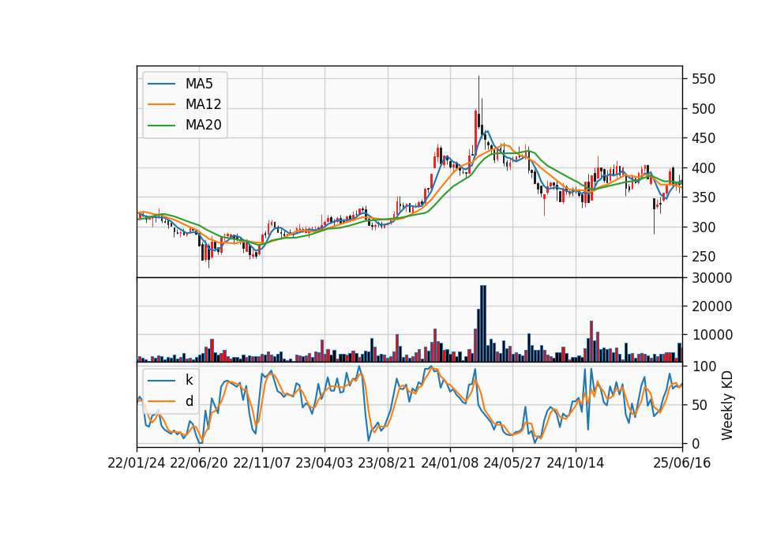
Task: Click the 24/01/08 date label
Action: pos(449,464)
